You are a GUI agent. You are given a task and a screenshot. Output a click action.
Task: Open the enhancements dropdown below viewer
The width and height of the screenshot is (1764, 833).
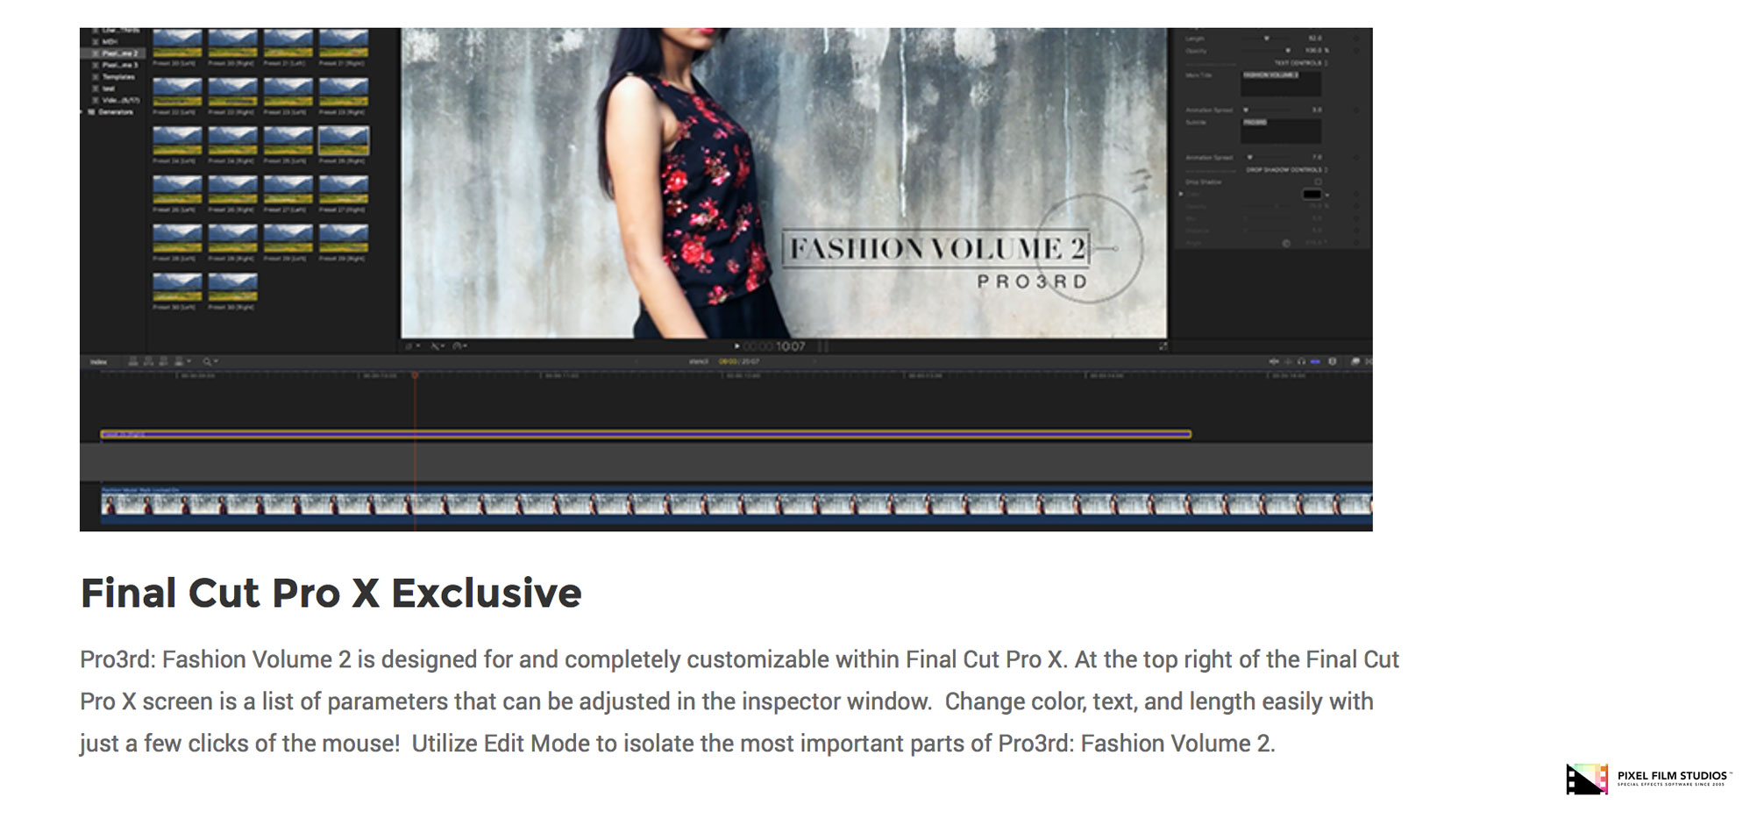point(437,346)
